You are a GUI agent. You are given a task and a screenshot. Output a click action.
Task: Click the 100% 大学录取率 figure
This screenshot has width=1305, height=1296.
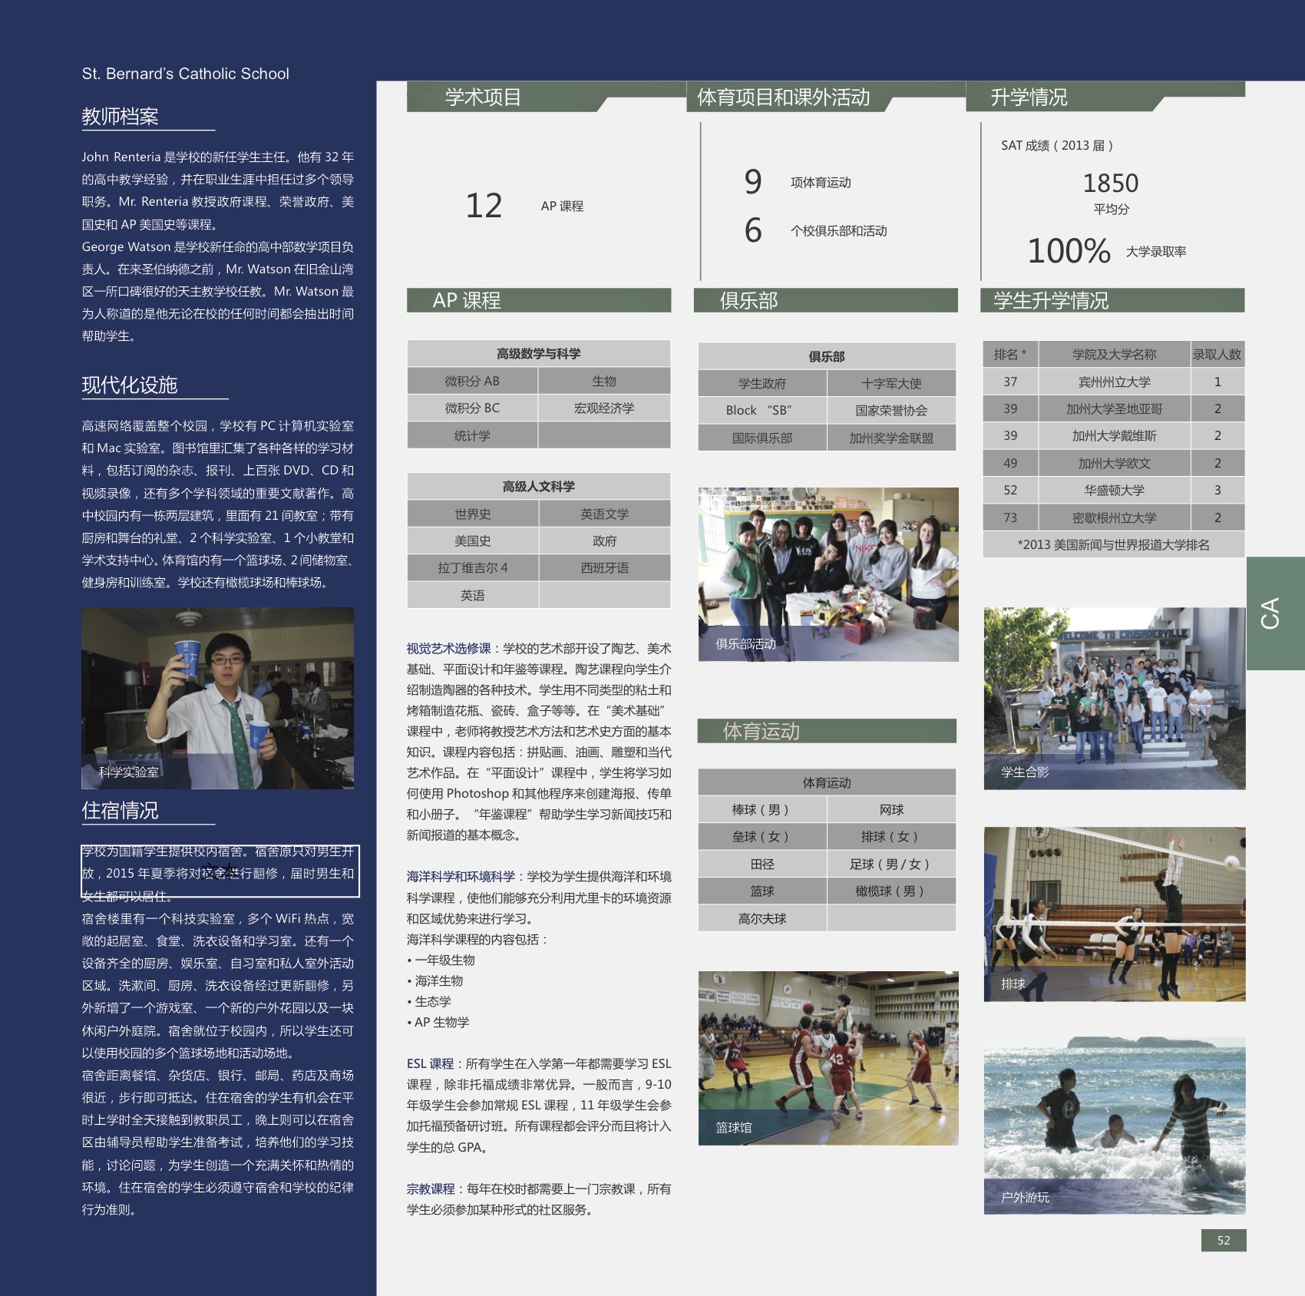1069,251
